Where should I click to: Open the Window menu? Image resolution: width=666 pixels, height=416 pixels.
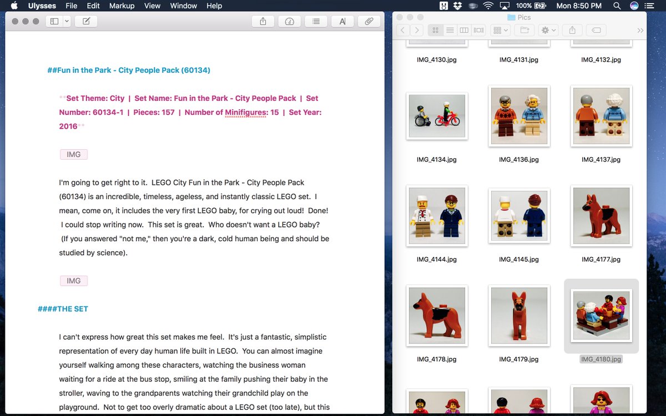pos(184,6)
